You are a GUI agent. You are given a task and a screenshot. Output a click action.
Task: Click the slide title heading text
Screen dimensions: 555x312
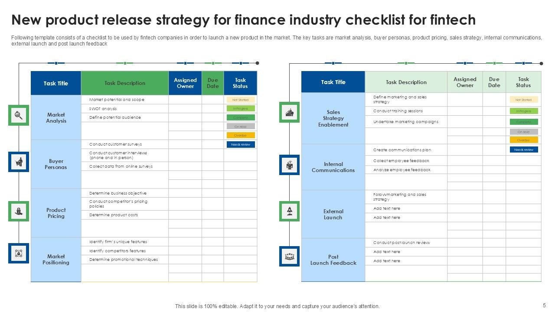243,20
